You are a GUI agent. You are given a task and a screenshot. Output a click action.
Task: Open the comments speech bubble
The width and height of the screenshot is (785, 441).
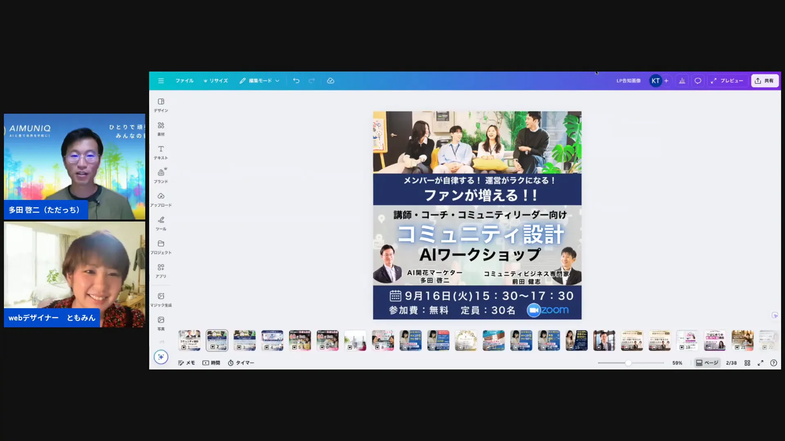pyautogui.click(x=698, y=81)
